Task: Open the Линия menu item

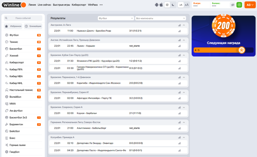Action: coord(32,5)
